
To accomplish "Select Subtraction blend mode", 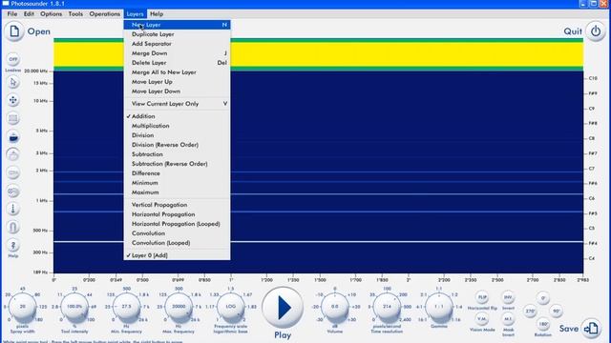I will [177, 154].
